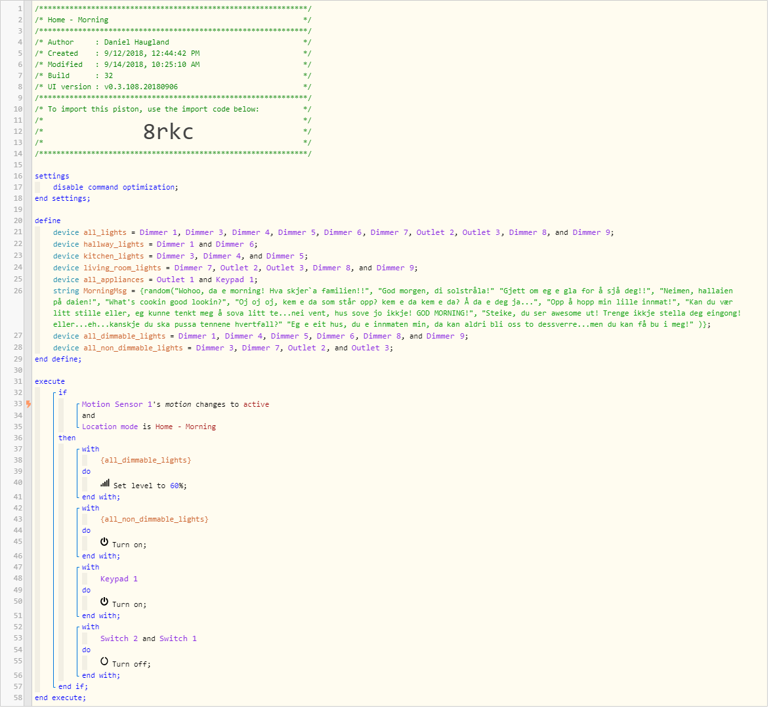Click line number 26 in the gutter
The image size is (773, 708).
[x=18, y=291]
